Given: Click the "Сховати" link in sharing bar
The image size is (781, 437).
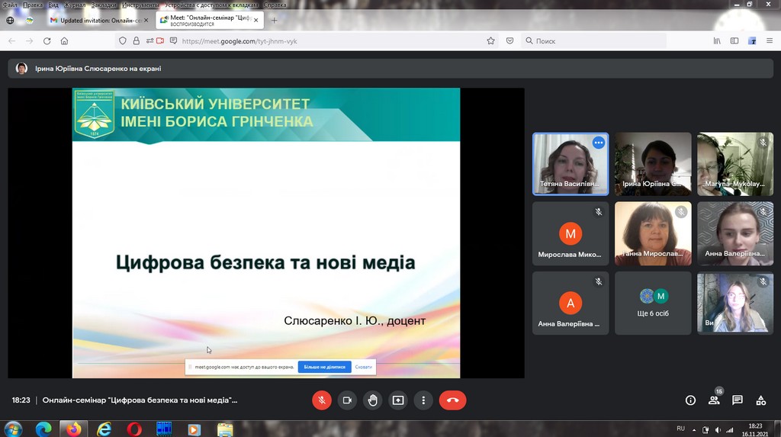Looking at the screenshot, I should (x=364, y=367).
